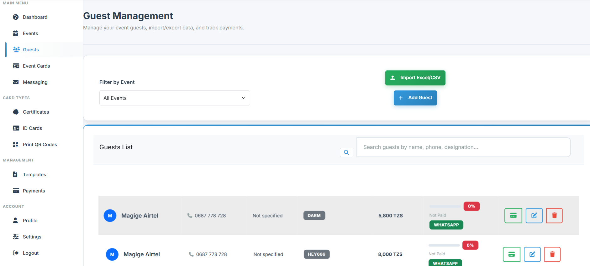
Task: Open payment for the 5,800 TZS guest
Action: coord(513,216)
